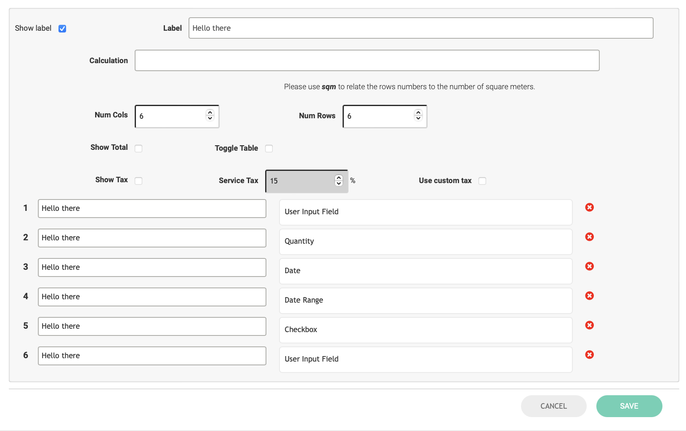Check the Use custom tax box
The image size is (686, 431).
click(482, 181)
